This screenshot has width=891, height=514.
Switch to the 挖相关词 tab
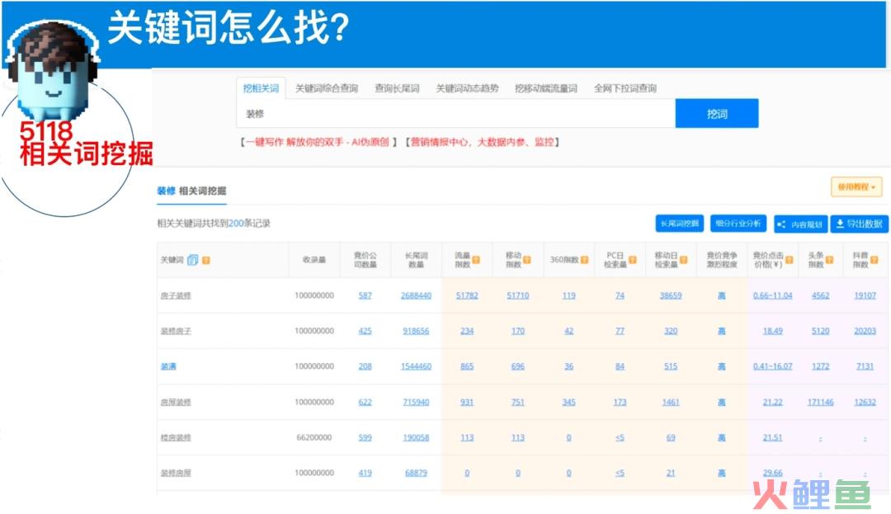pyautogui.click(x=261, y=88)
